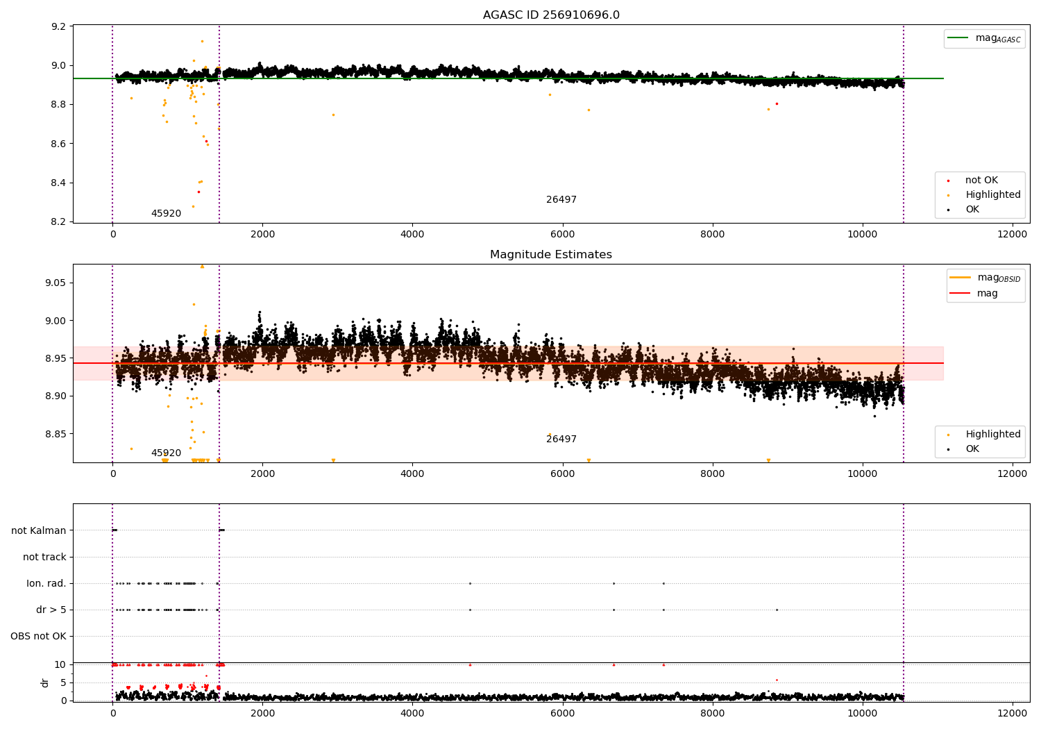Image resolution: width=1041 pixels, height=729 pixels.
Task: Click "Highlighted" legend entry in the top plot
Action: tap(993, 195)
